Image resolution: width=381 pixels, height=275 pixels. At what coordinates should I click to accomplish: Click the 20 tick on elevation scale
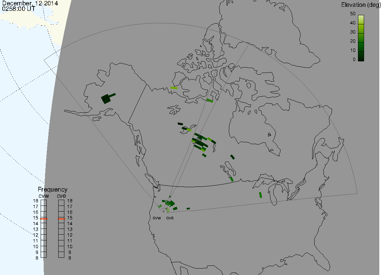(353, 41)
